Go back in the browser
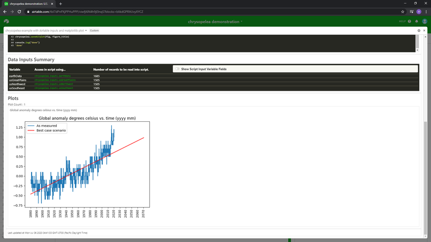Viewport: 431px width, 242px height. click(x=5, y=12)
